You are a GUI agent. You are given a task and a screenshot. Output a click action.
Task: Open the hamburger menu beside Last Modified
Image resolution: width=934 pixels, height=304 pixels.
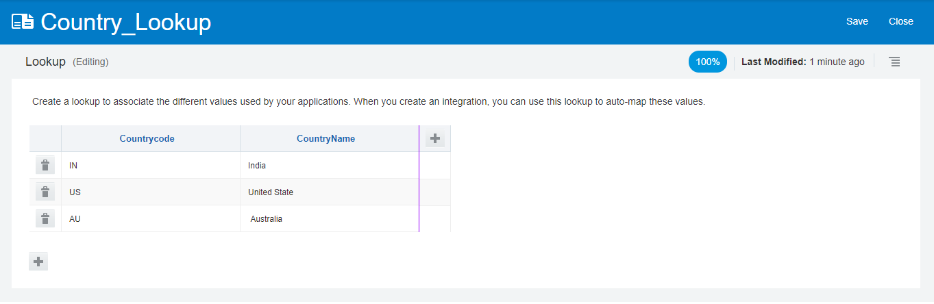pos(894,62)
